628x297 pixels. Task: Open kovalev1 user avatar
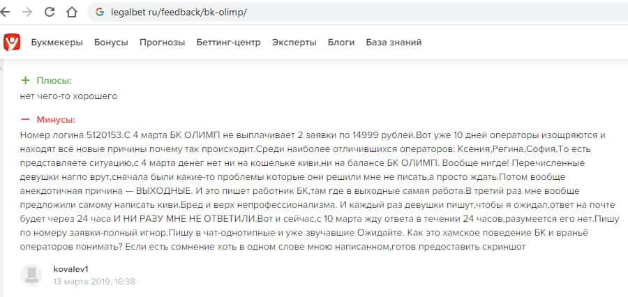[31, 275]
